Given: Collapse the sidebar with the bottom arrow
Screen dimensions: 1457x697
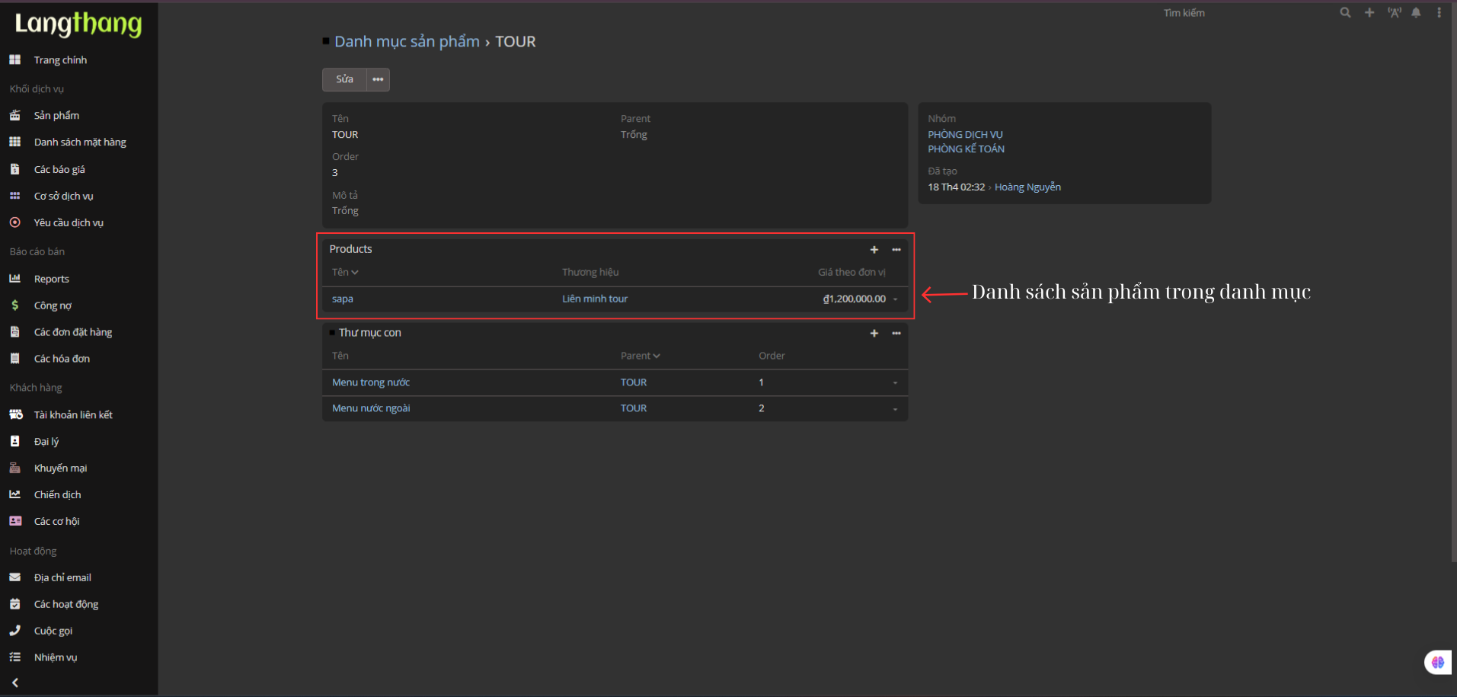Looking at the screenshot, I should click(15, 683).
